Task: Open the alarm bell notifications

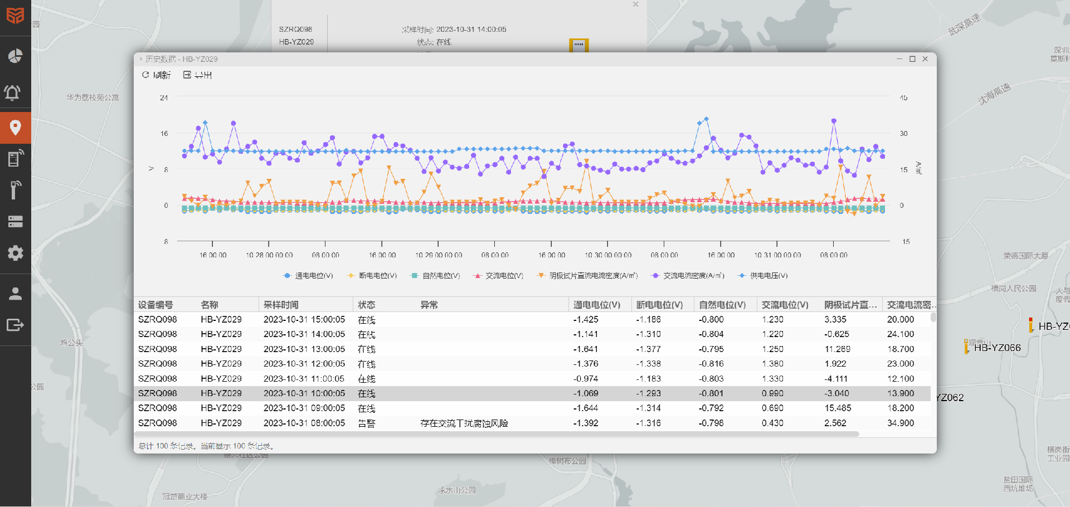Action: coord(15,92)
